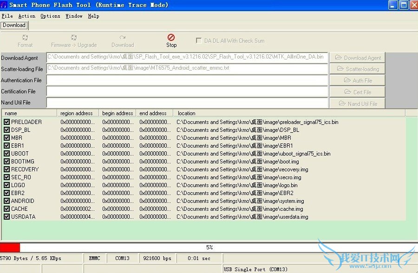
Task: Click the Firmware Upgrade toolbar icon
Action: pos(74,38)
